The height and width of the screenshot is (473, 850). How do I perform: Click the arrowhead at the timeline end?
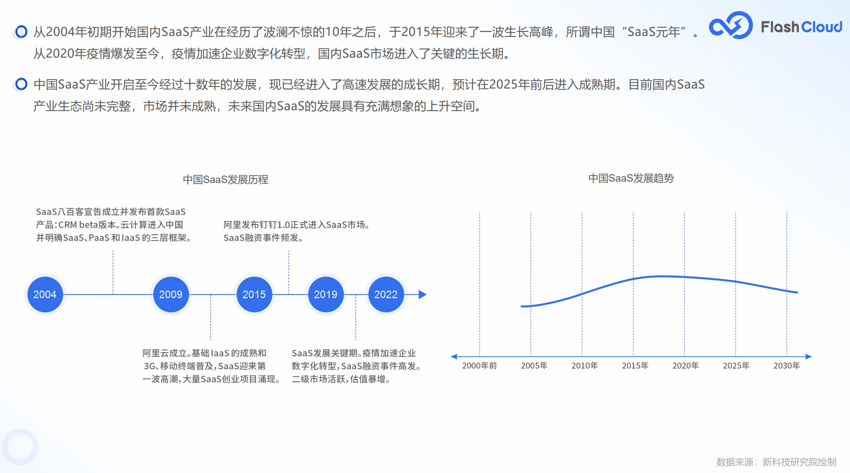click(x=422, y=295)
